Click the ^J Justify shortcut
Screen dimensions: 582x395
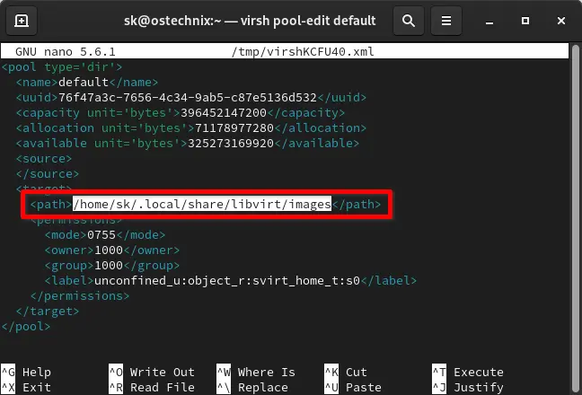click(x=468, y=387)
